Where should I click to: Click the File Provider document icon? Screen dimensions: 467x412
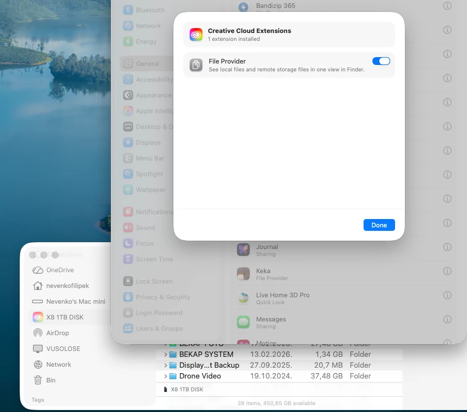point(196,65)
